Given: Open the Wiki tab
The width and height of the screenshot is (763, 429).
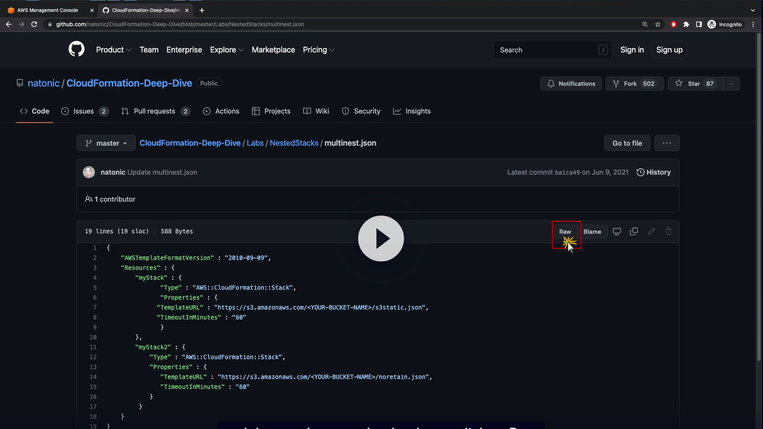Looking at the screenshot, I should 316,111.
